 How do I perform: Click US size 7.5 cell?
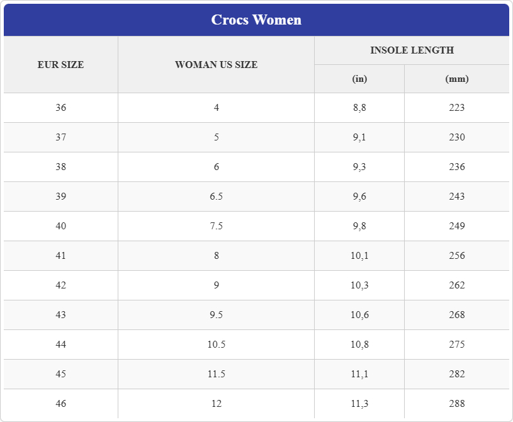coord(217,226)
